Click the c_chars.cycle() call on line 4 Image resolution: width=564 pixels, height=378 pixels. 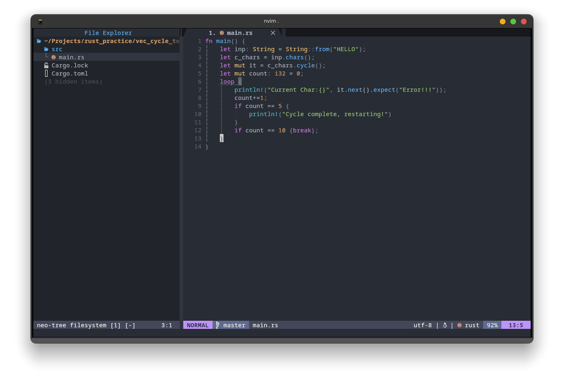tap(295, 65)
